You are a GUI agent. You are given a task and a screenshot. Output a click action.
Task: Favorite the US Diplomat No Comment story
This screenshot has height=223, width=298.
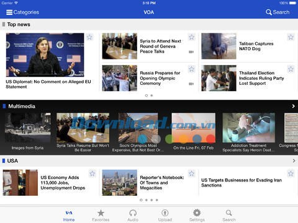(89, 37)
